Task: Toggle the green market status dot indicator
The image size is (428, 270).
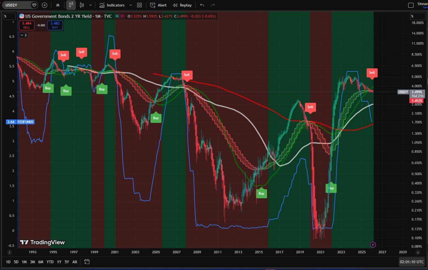Action: tap(116, 16)
